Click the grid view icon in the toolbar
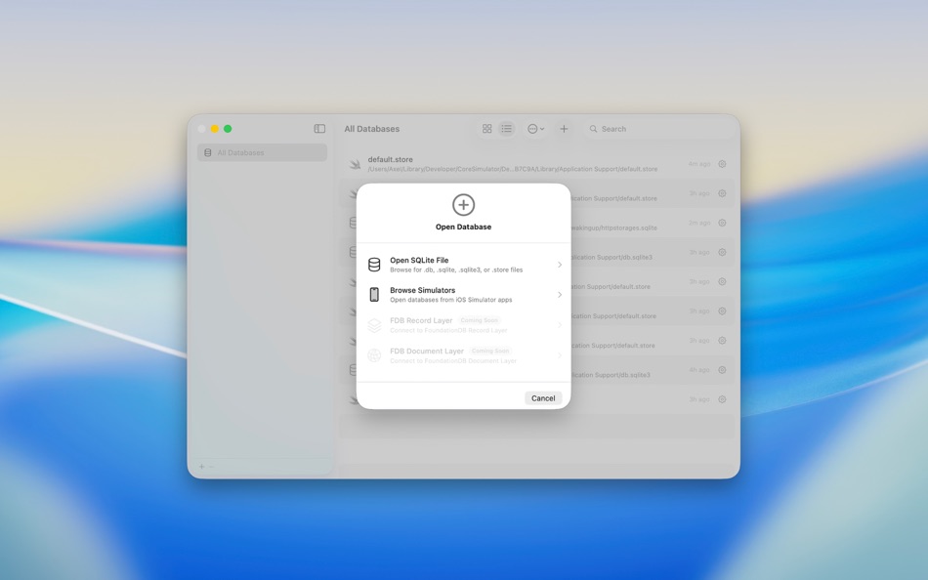The width and height of the screenshot is (928, 580). click(486, 128)
